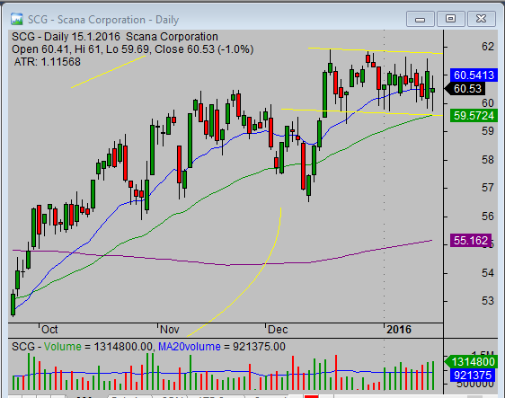Viewport: 505px width, 398px height.
Task: Click the purple 55.162 moving average value label
Action: [x=471, y=240]
